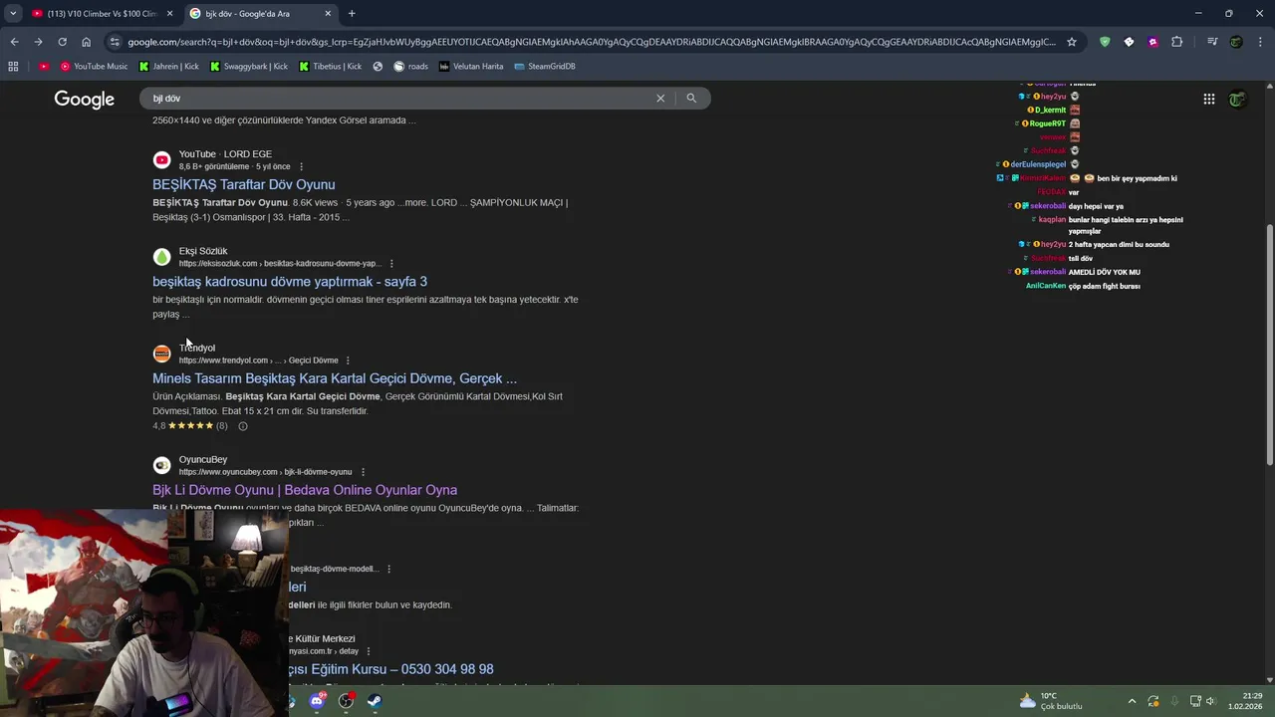Open BEŞİKTAŞ Taraftar Döv Oyunu result
Viewport: 1275px width, 717px height.
[x=244, y=184]
